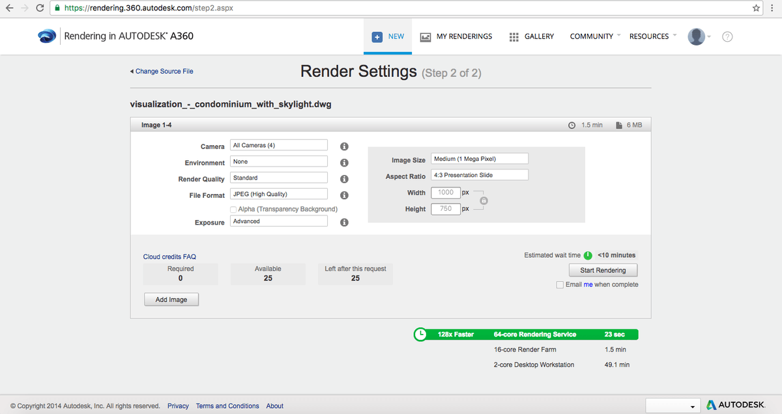Image resolution: width=782 pixels, height=414 pixels.
Task: Click the Image 1-4 panel header
Action: coord(390,125)
